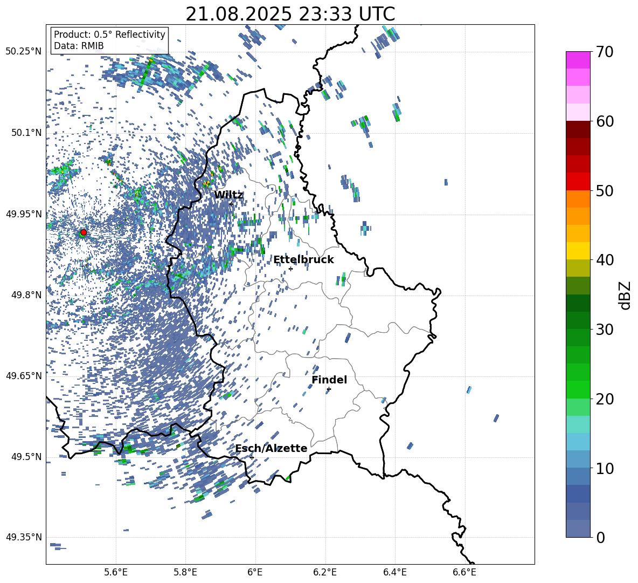Click the 10 dBZ colorbar label
Viewport: 638px width, 583px height.
(x=604, y=469)
